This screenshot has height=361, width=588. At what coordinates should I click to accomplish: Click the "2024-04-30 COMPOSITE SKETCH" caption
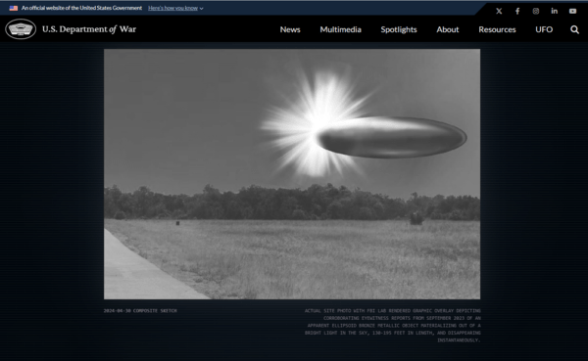(x=140, y=310)
